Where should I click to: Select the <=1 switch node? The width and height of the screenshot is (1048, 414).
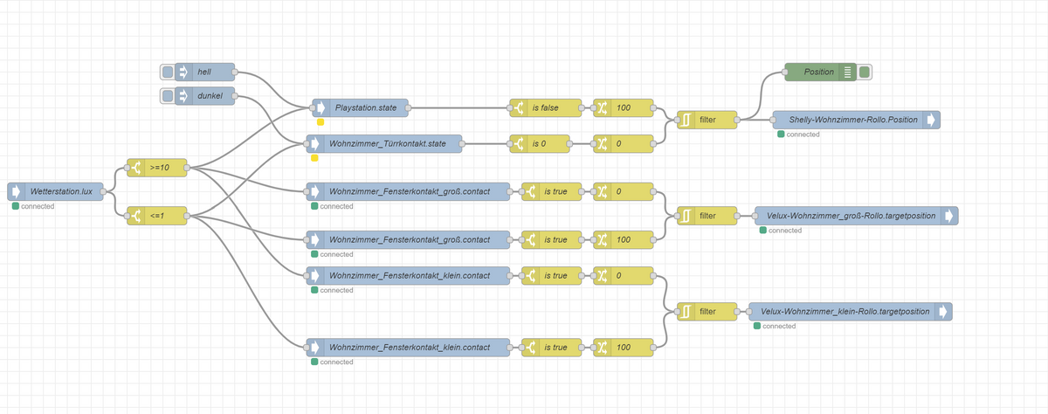pyautogui.click(x=156, y=217)
